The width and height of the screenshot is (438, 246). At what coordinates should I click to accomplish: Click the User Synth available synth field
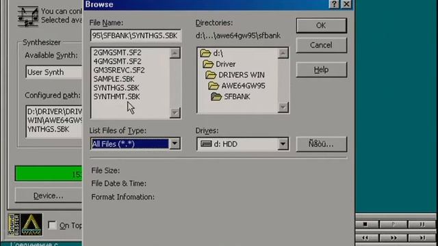[x=54, y=72]
